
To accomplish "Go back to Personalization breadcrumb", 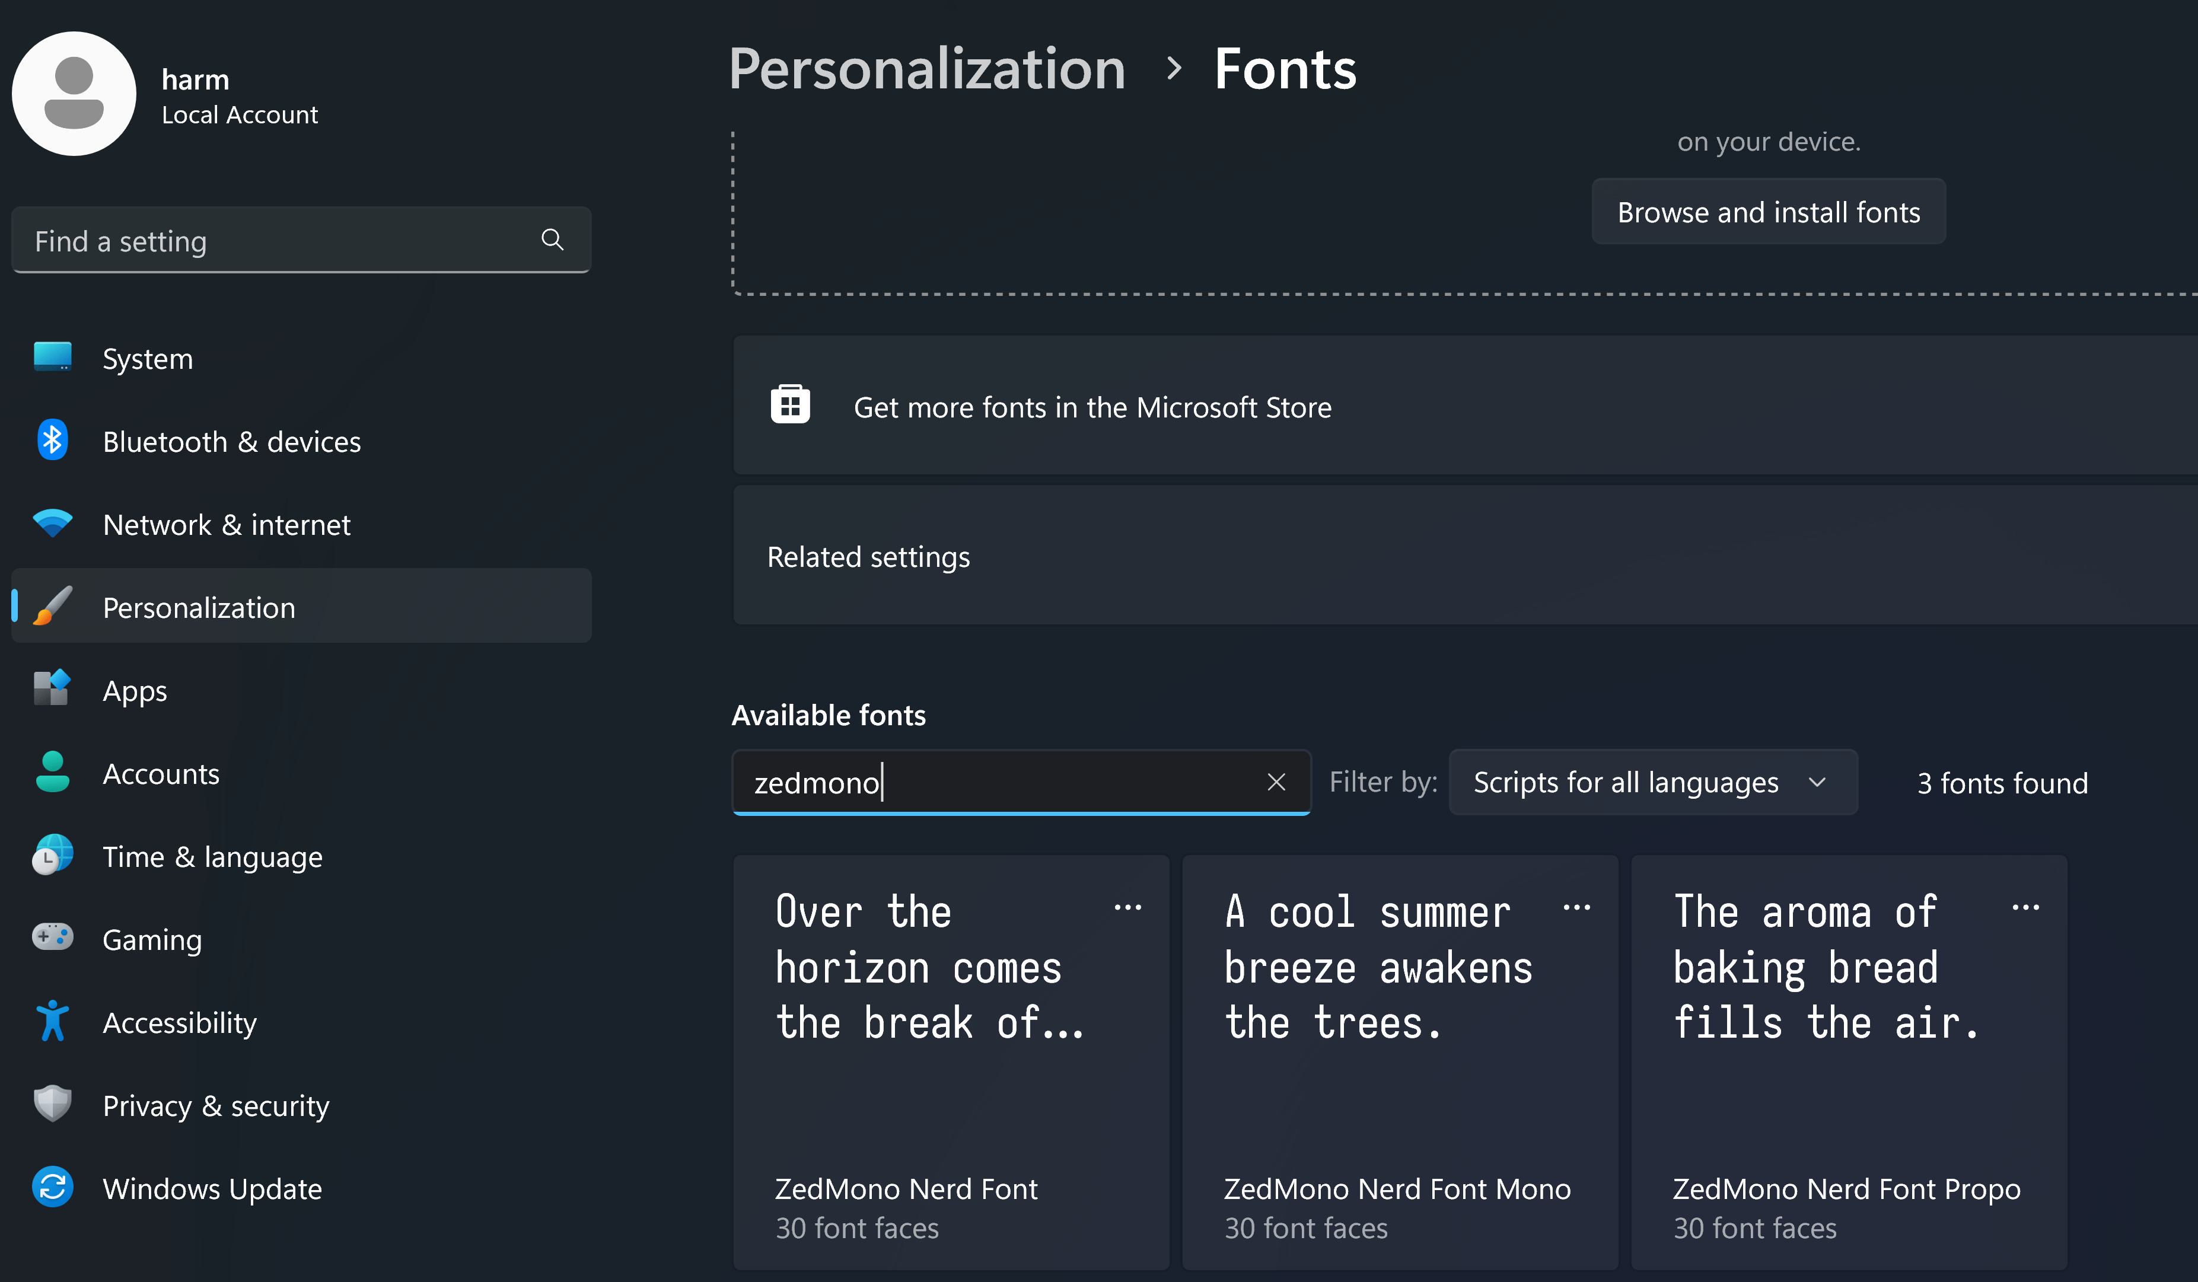I will tap(926, 69).
